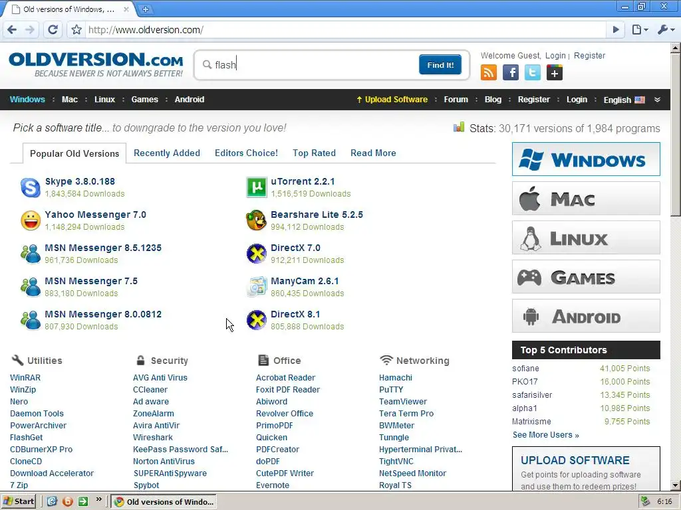Expand the quick launch overflow chevron
Image resolution: width=681 pixels, height=510 pixels.
click(x=98, y=499)
